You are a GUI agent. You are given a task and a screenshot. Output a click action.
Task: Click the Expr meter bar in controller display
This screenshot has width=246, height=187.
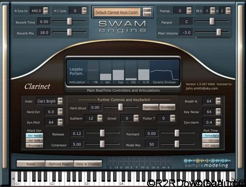(118, 71)
